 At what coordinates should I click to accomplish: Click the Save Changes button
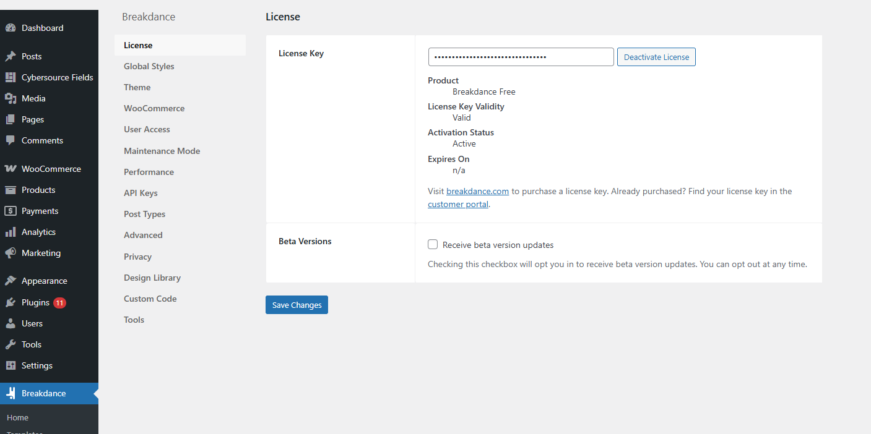297,305
